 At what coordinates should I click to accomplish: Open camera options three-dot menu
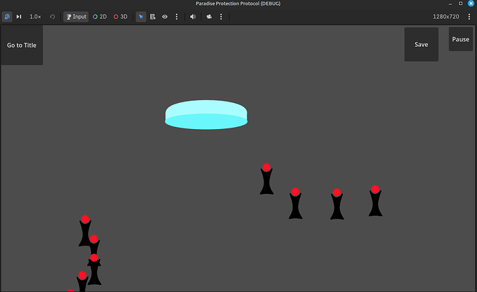point(221,17)
